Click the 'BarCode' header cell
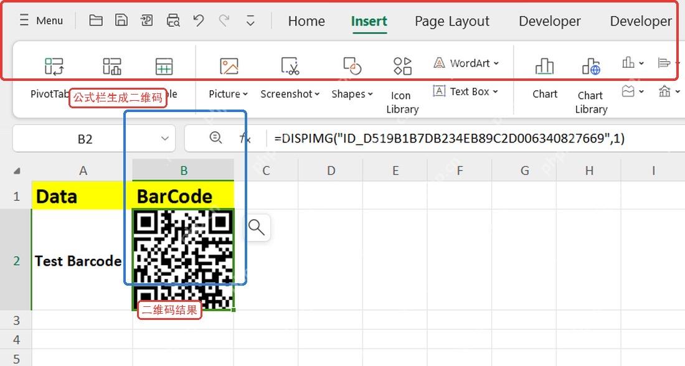Image resolution: width=685 pixels, height=366 pixels. [x=184, y=195]
